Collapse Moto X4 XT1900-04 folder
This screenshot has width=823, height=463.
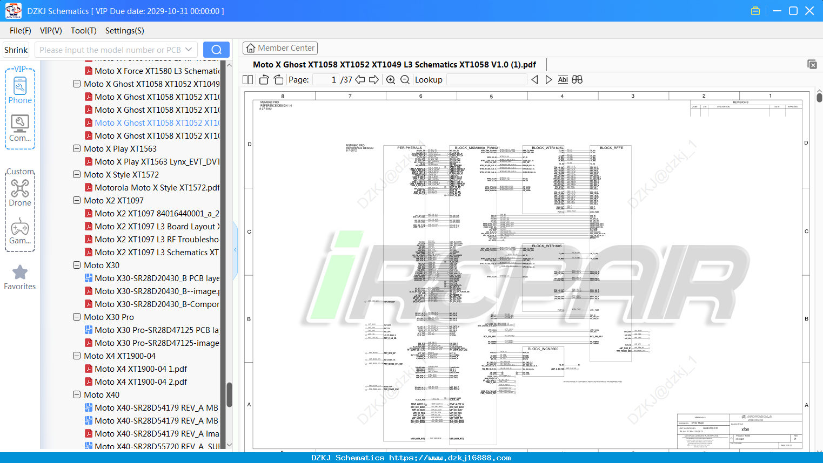pyautogui.click(x=77, y=356)
